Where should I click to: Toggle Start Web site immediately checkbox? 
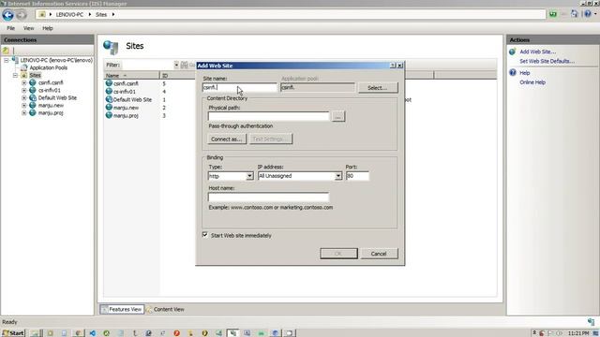[x=205, y=235]
